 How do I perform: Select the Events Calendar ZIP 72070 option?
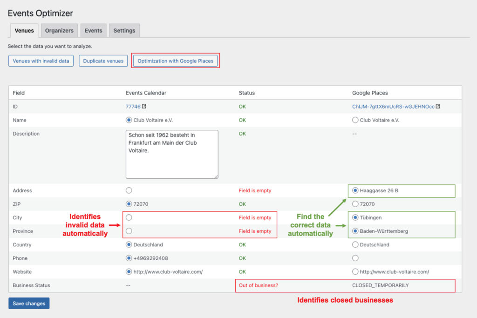pyautogui.click(x=129, y=204)
